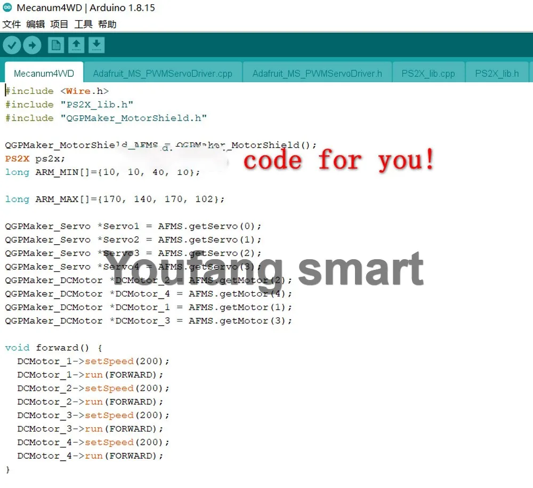
Task: Click the line '#include <Wire.h>'
Action: coord(57,91)
